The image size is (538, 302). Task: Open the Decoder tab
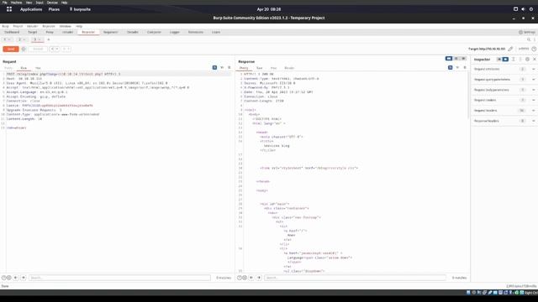(133, 32)
